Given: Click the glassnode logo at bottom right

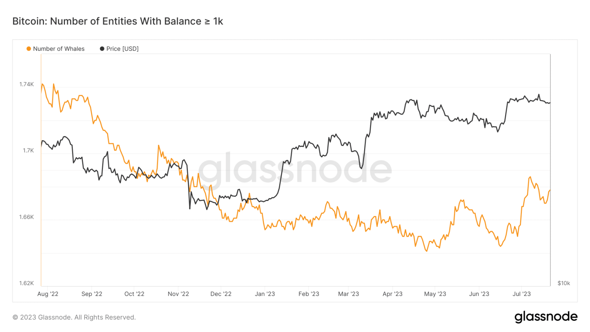Looking at the screenshot, I should tap(546, 317).
